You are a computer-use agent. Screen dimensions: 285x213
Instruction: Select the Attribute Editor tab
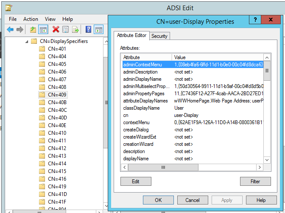point(131,35)
